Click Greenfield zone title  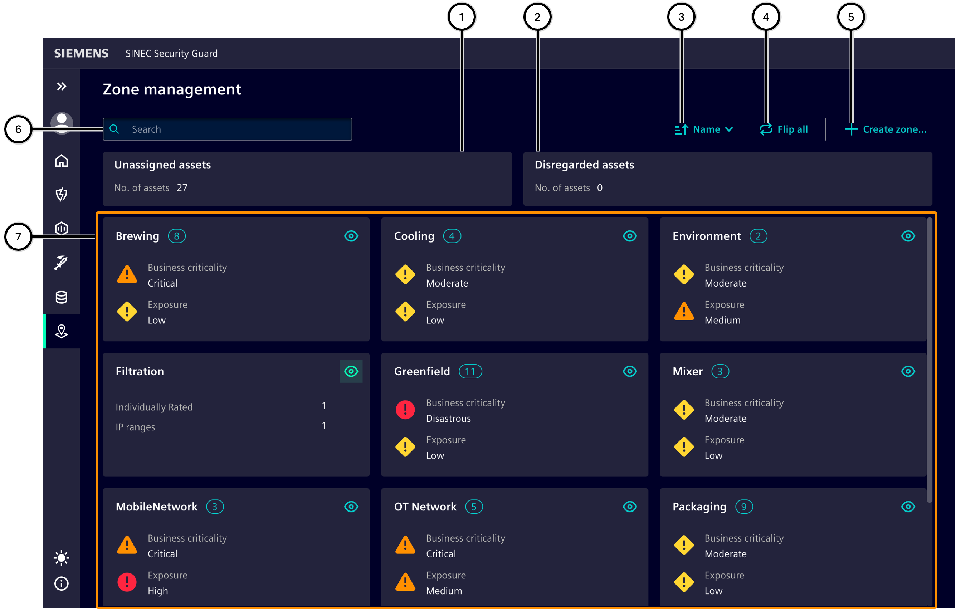421,372
